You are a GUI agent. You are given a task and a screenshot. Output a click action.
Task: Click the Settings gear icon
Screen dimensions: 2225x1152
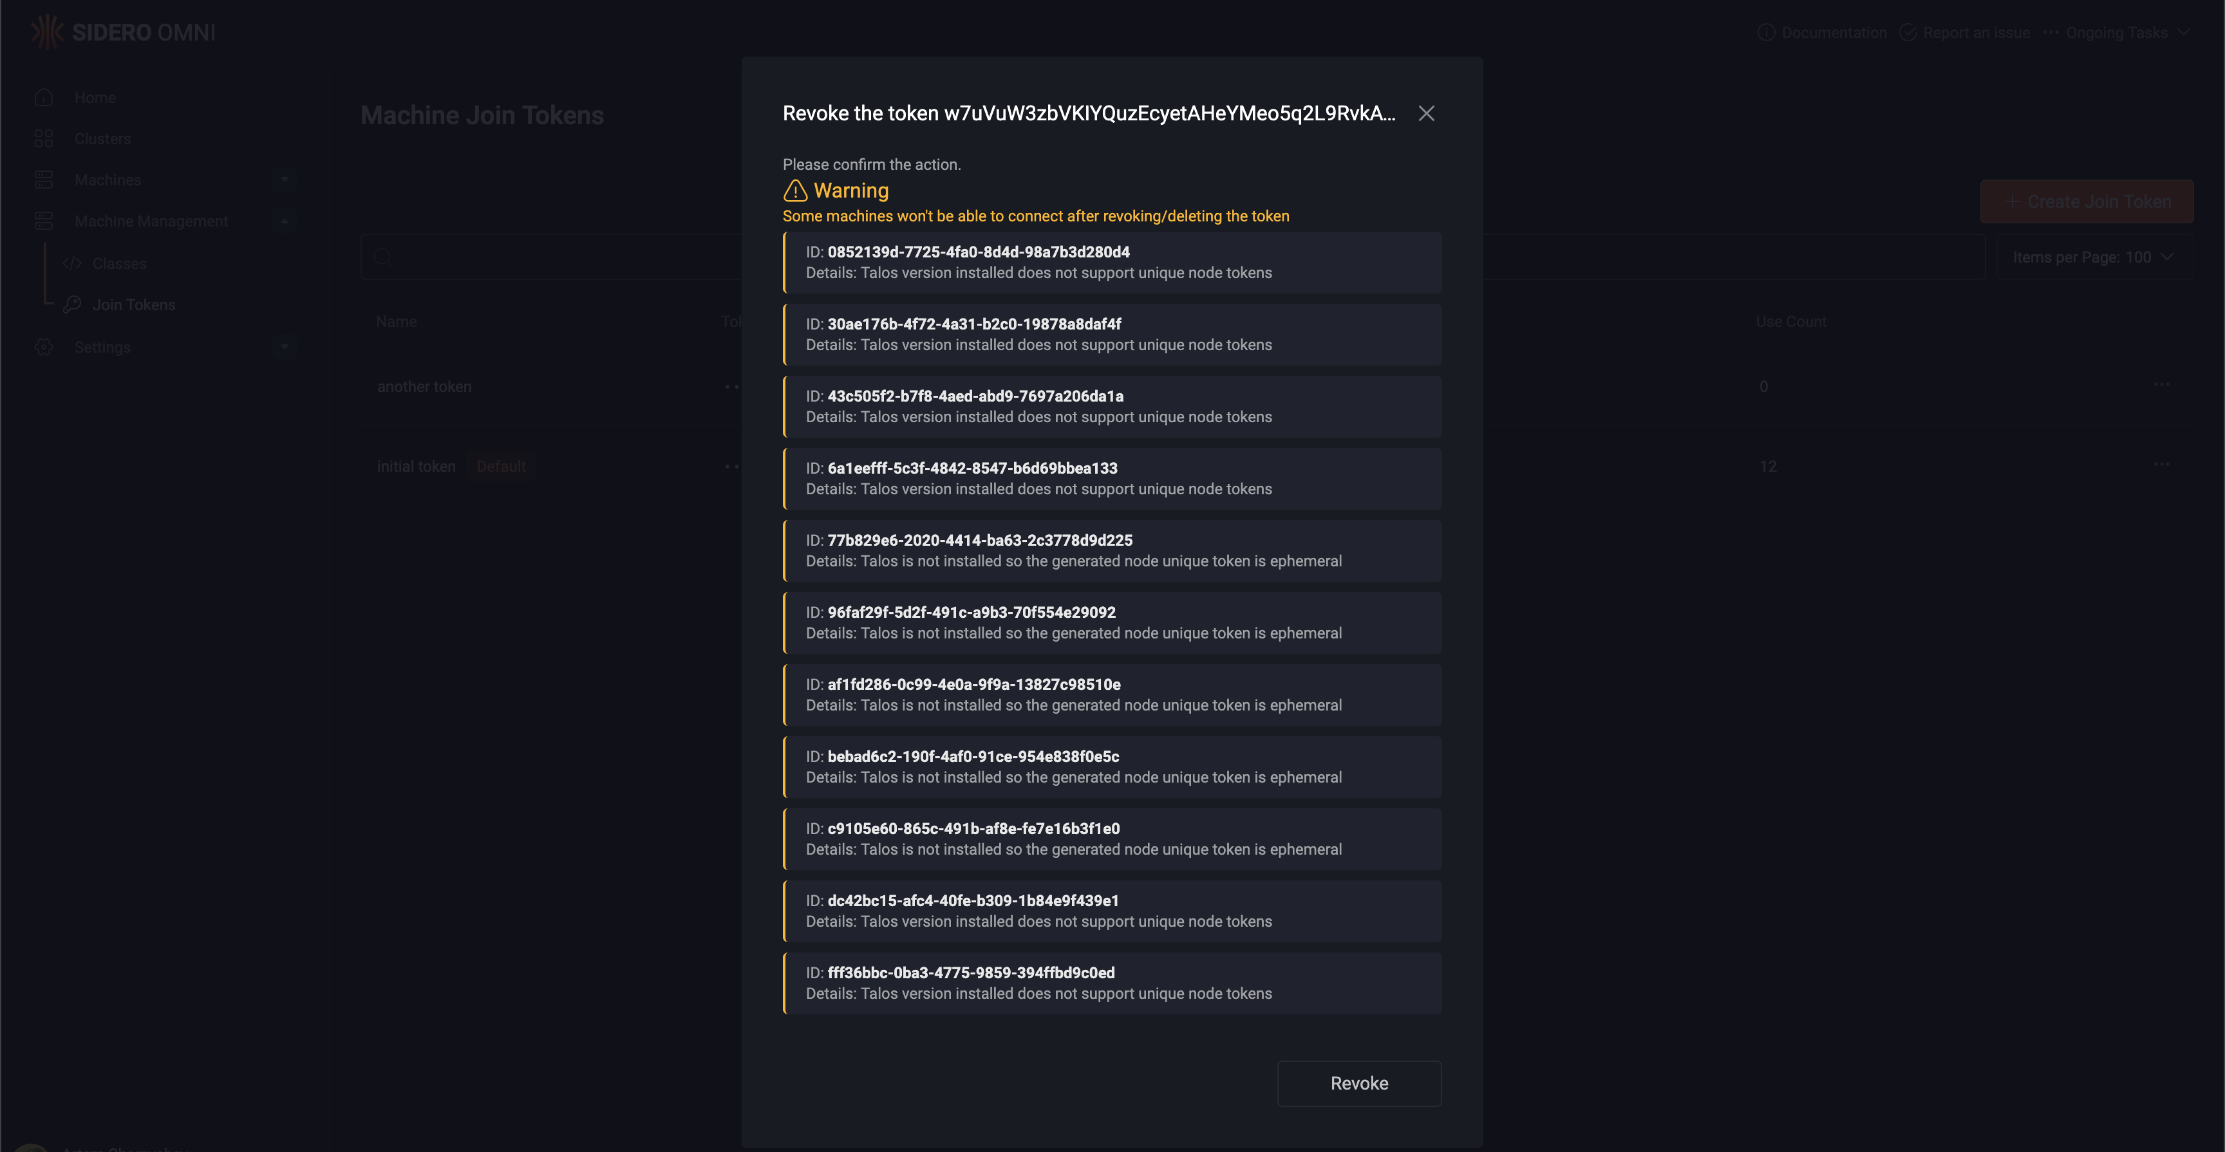(x=44, y=347)
